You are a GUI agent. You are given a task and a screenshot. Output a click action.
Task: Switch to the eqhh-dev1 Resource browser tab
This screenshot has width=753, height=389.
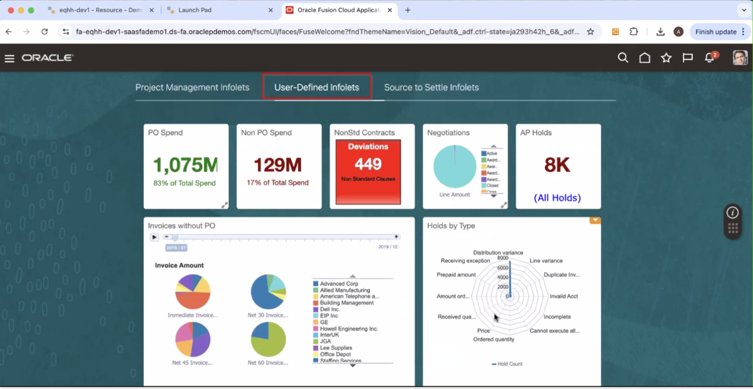(101, 10)
